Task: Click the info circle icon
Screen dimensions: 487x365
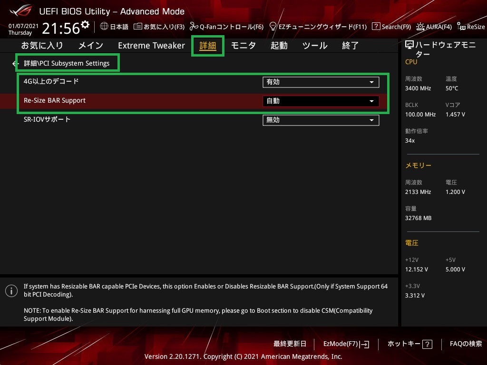Action: click(11, 291)
